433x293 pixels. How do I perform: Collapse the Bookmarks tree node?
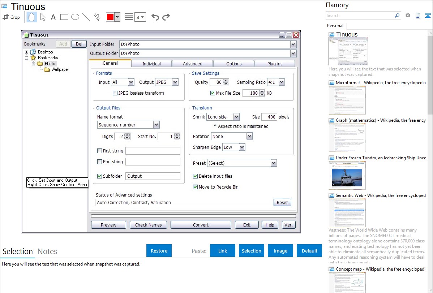pyautogui.click(x=26, y=58)
